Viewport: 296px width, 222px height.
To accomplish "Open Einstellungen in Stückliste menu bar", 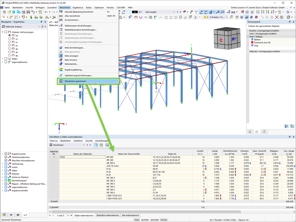I will click(x=102, y=141).
